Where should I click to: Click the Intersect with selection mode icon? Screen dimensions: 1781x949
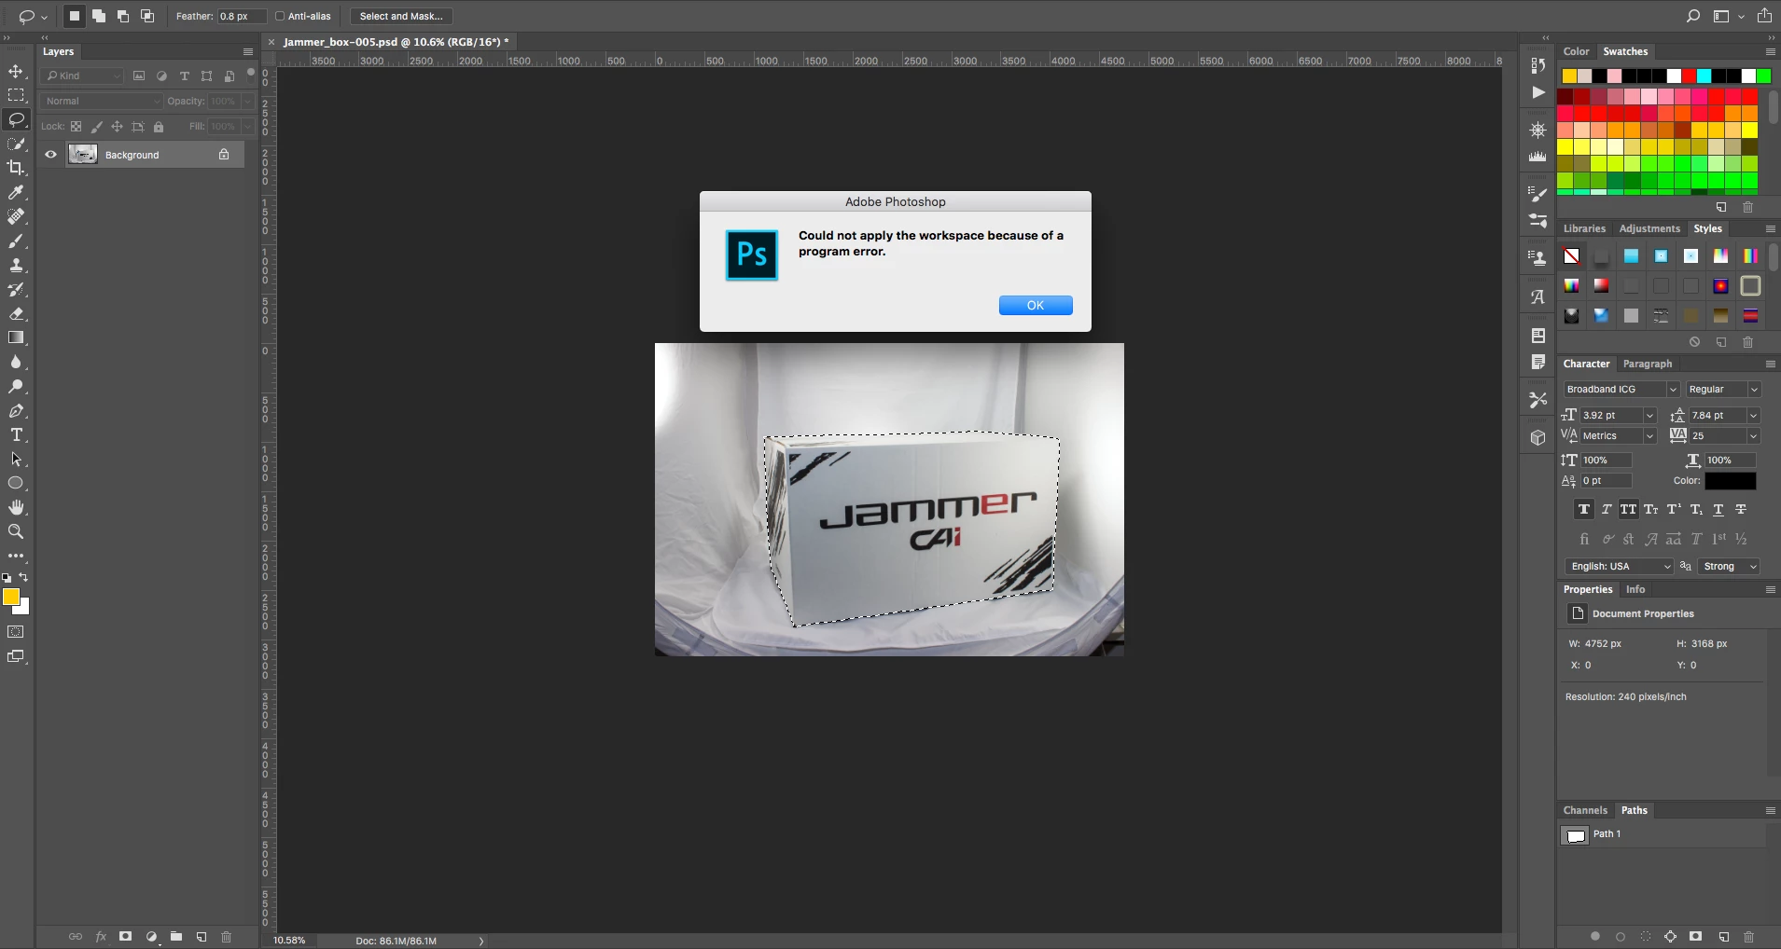146,16
